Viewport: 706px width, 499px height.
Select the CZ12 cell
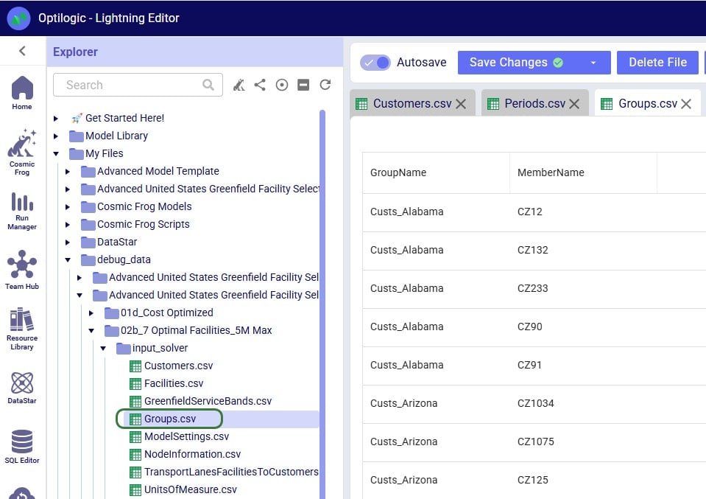[x=583, y=212]
